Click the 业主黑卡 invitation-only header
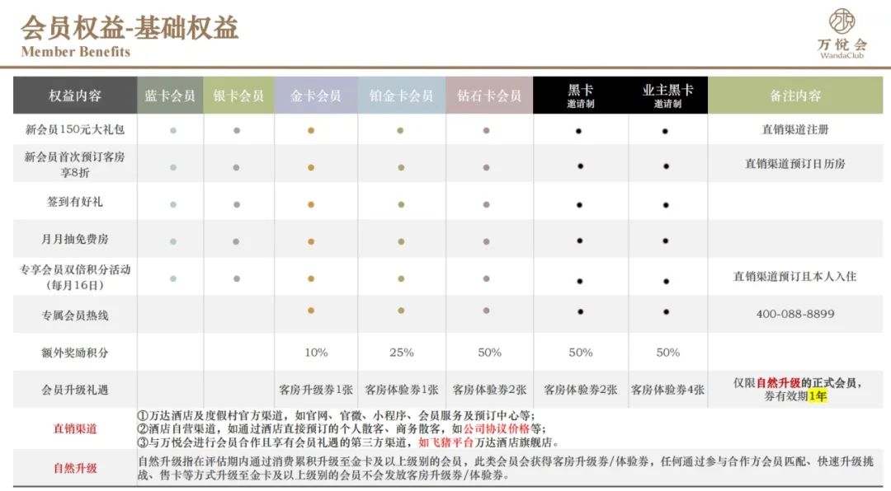The width and height of the screenshot is (891, 491). (x=667, y=96)
